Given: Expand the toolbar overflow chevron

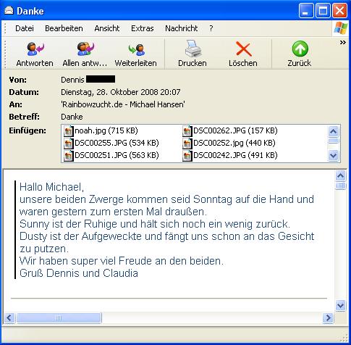Looking at the screenshot, I should pyautogui.click(x=342, y=43).
